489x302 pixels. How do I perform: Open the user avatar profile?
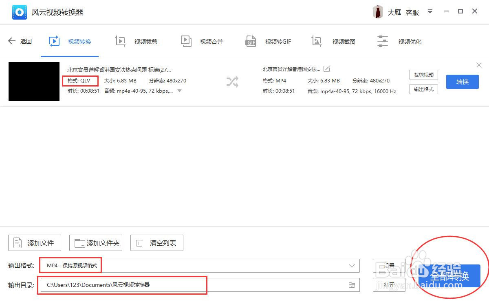click(378, 12)
